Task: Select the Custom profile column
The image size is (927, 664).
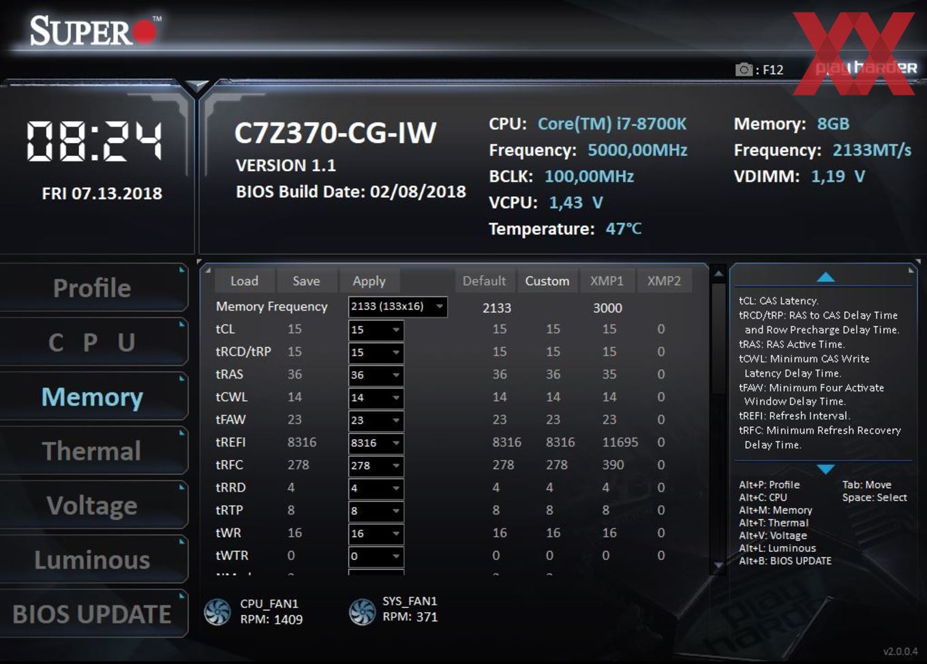Action: point(547,281)
